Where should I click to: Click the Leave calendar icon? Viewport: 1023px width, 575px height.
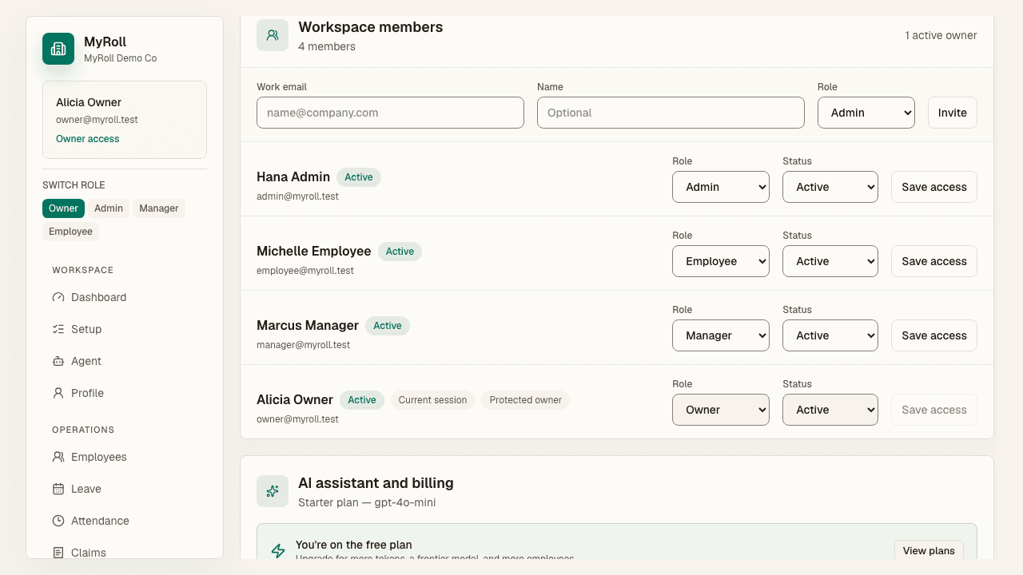(58, 489)
